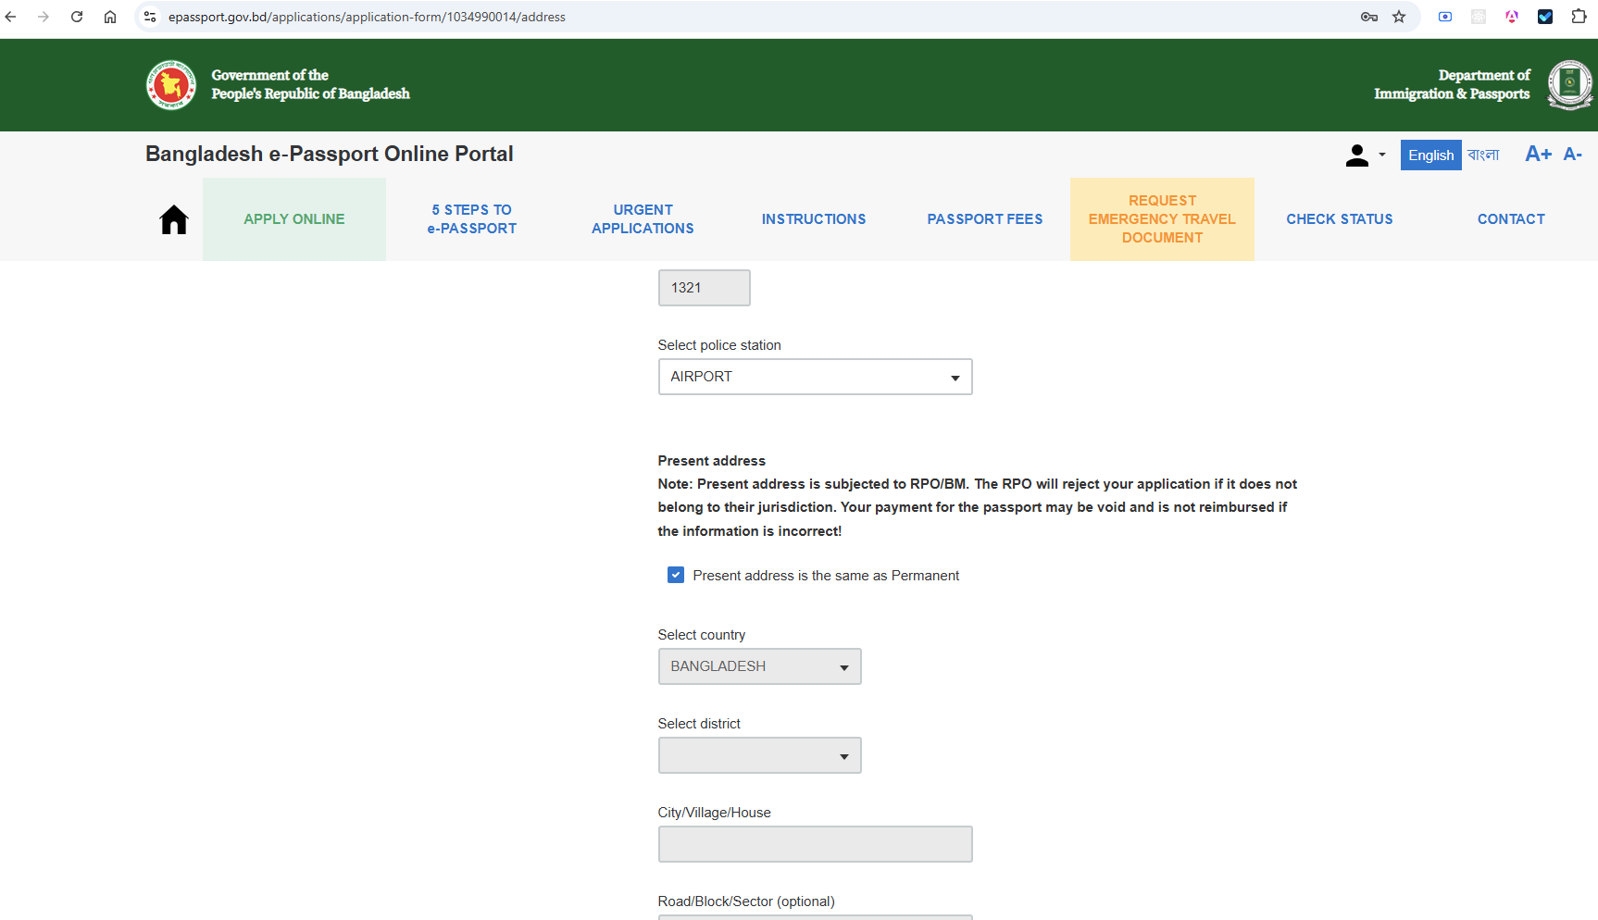Reload the page with refresh icon
The image size is (1598, 920).
pos(77,17)
